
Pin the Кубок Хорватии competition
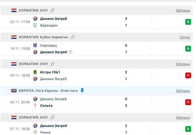(73, 37)
